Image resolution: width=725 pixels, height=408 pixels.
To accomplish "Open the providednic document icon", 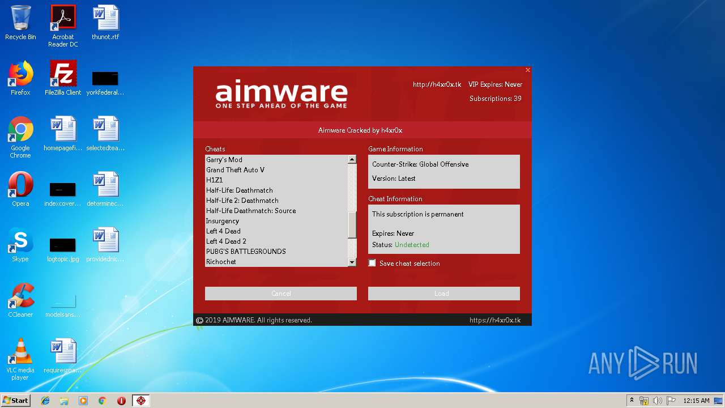I will [105, 245].
